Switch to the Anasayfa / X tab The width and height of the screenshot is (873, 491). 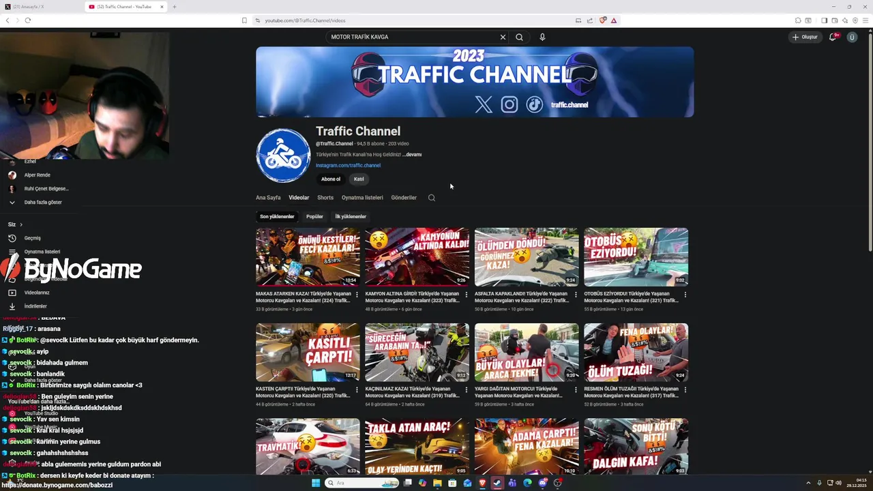41,7
